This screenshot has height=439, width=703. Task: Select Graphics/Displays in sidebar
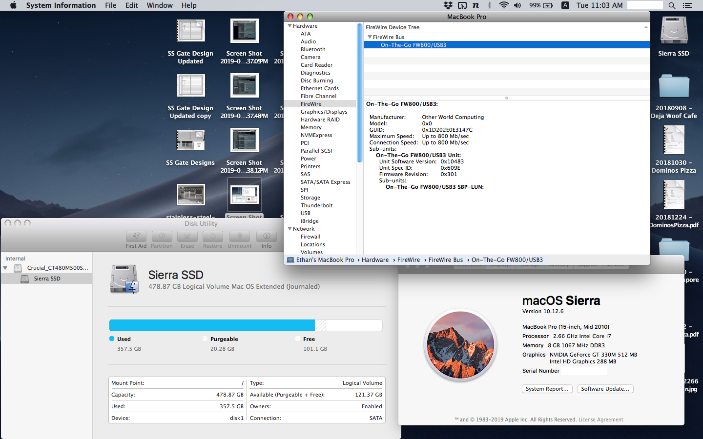click(324, 112)
